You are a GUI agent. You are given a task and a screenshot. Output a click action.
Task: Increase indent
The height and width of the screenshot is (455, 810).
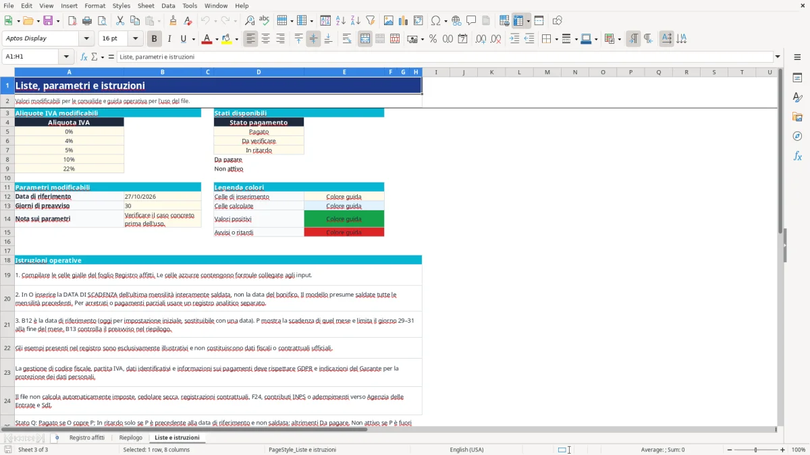tap(514, 39)
